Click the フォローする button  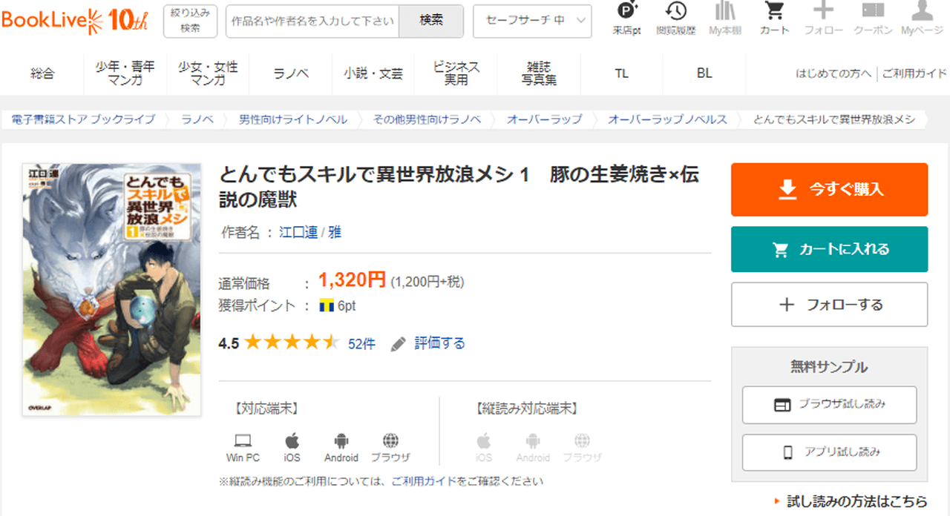(829, 305)
